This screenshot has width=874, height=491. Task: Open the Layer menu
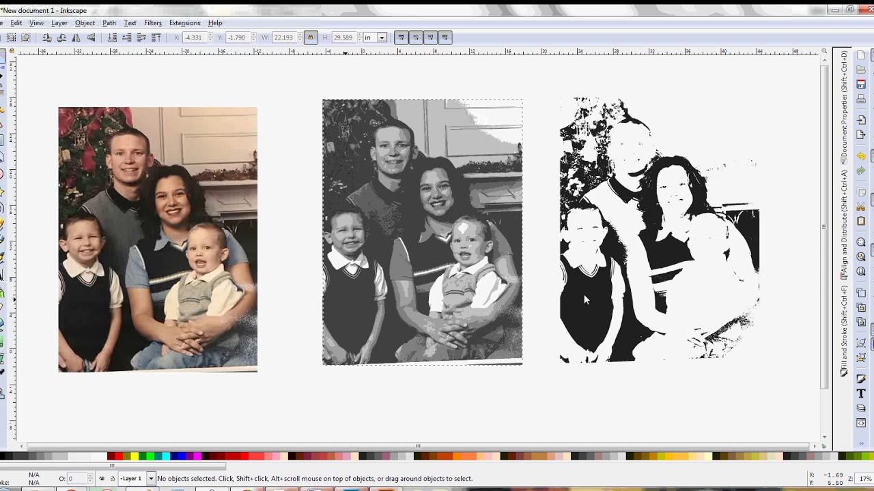(59, 23)
